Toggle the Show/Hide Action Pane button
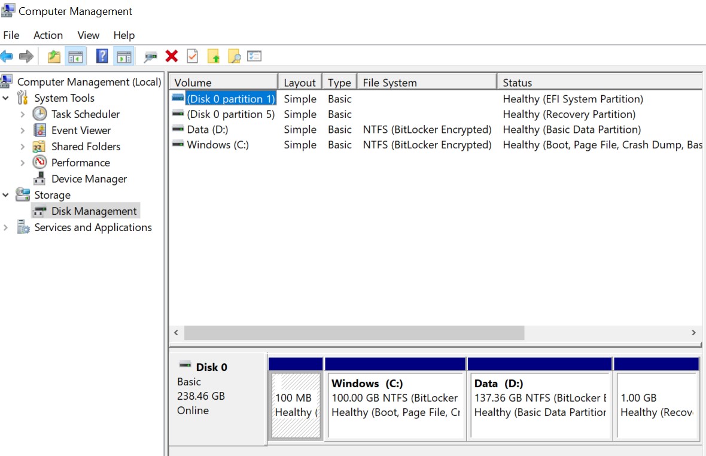The width and height of the screenshot is (706, 456). point(123,56)
